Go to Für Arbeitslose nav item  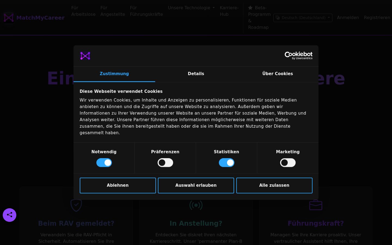pyautogui.click(x=83, y=11)
